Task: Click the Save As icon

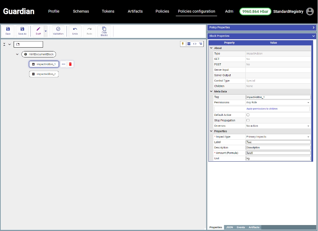Action: [22, 29]
